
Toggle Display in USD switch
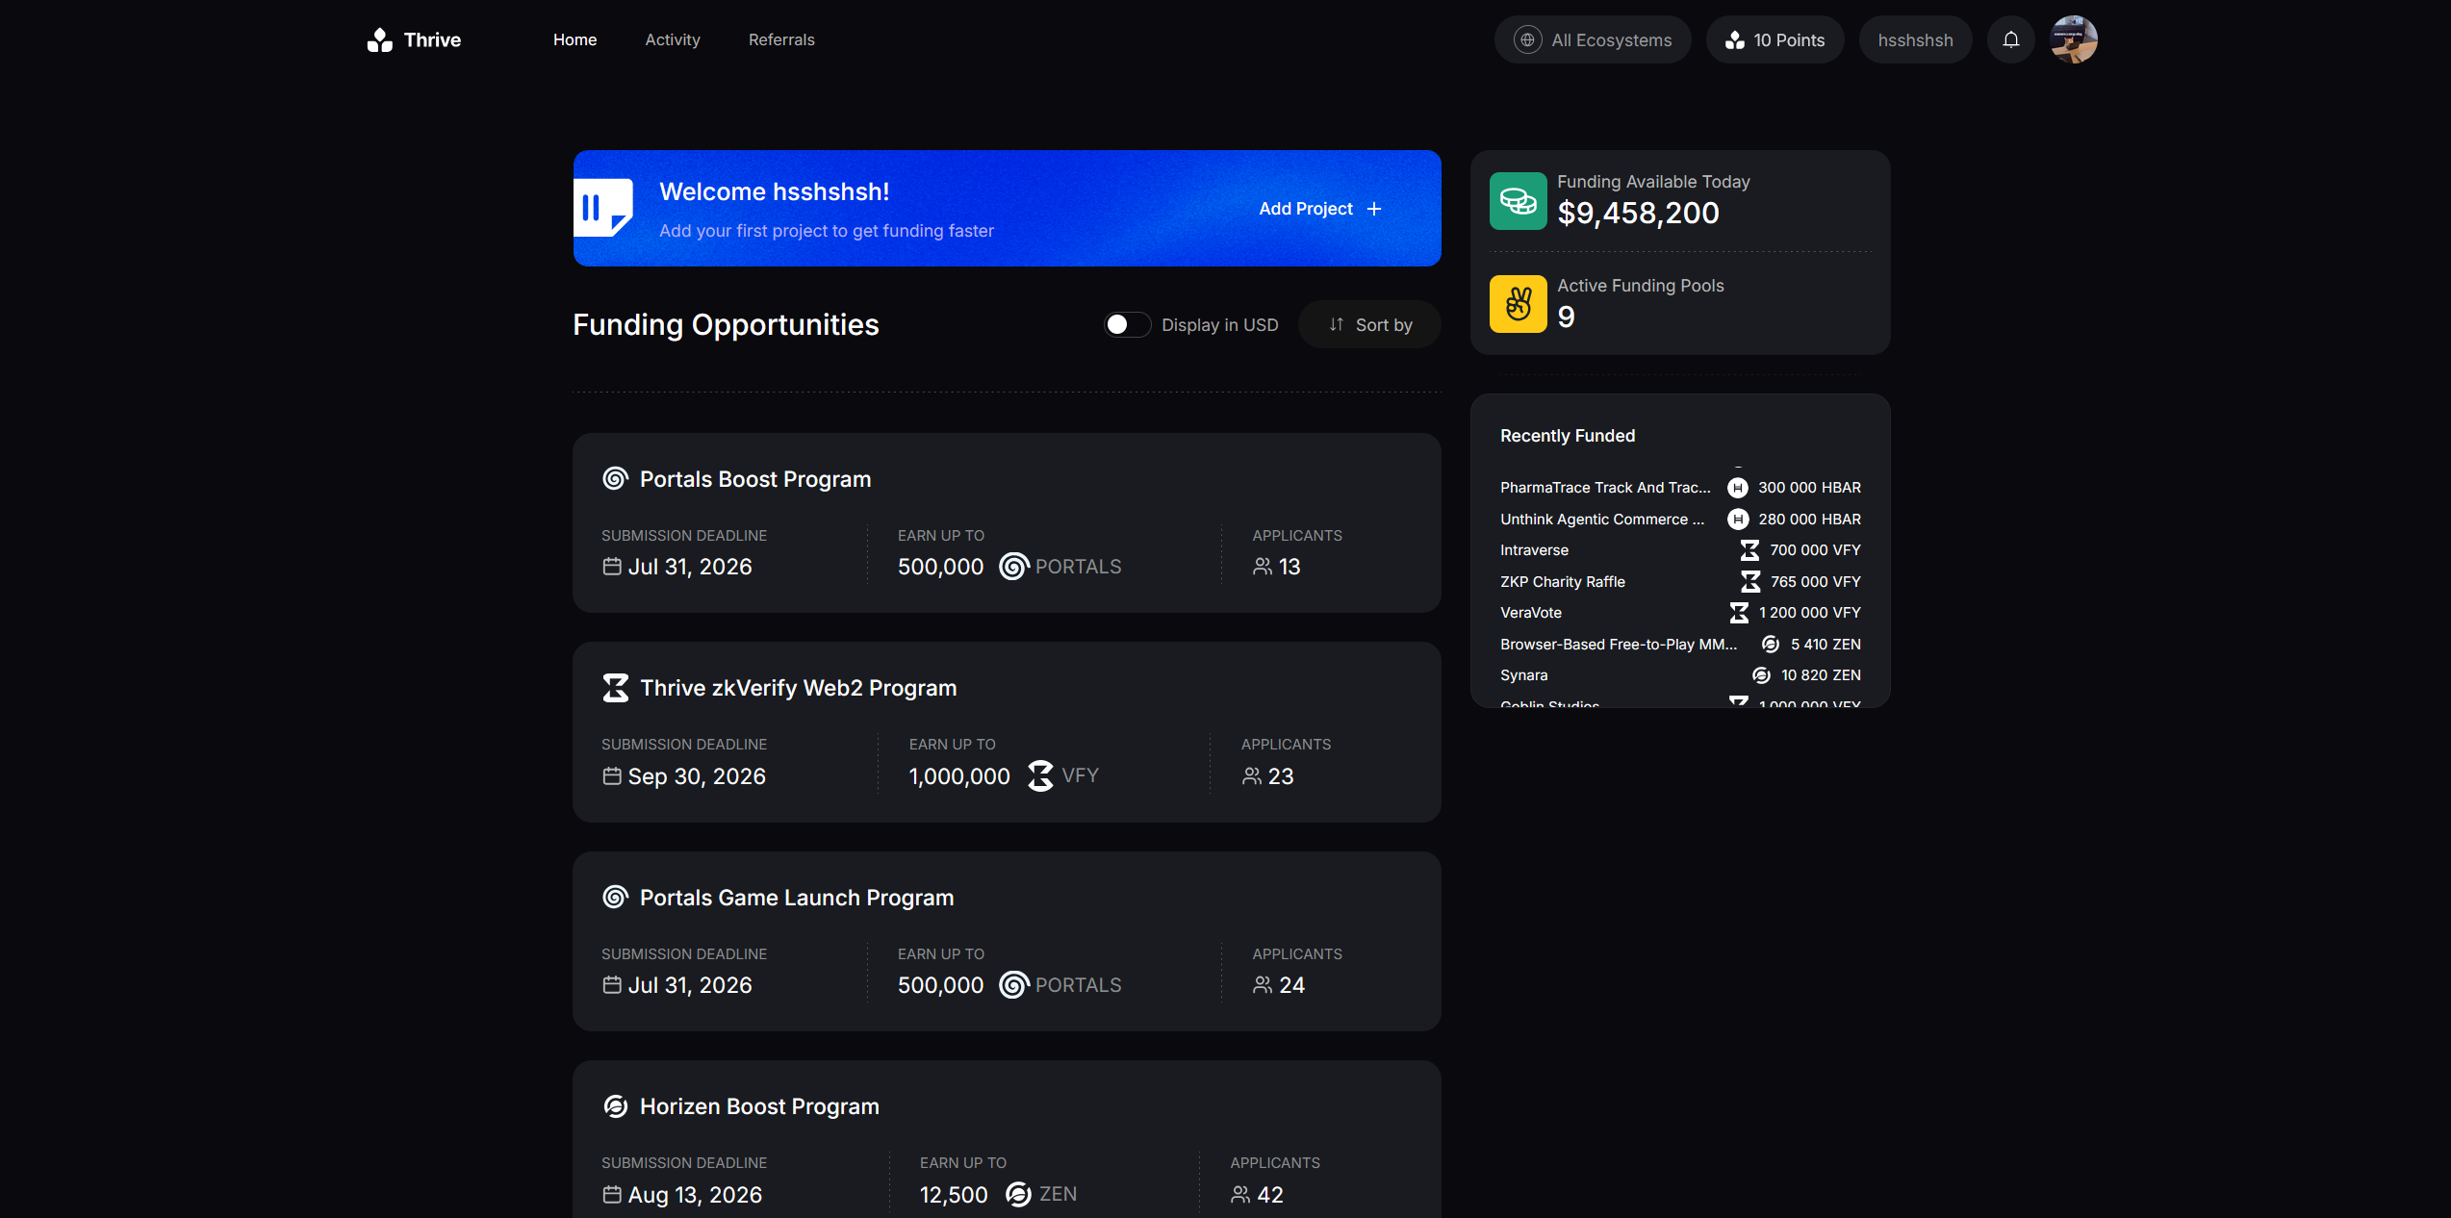point(1126,324)
